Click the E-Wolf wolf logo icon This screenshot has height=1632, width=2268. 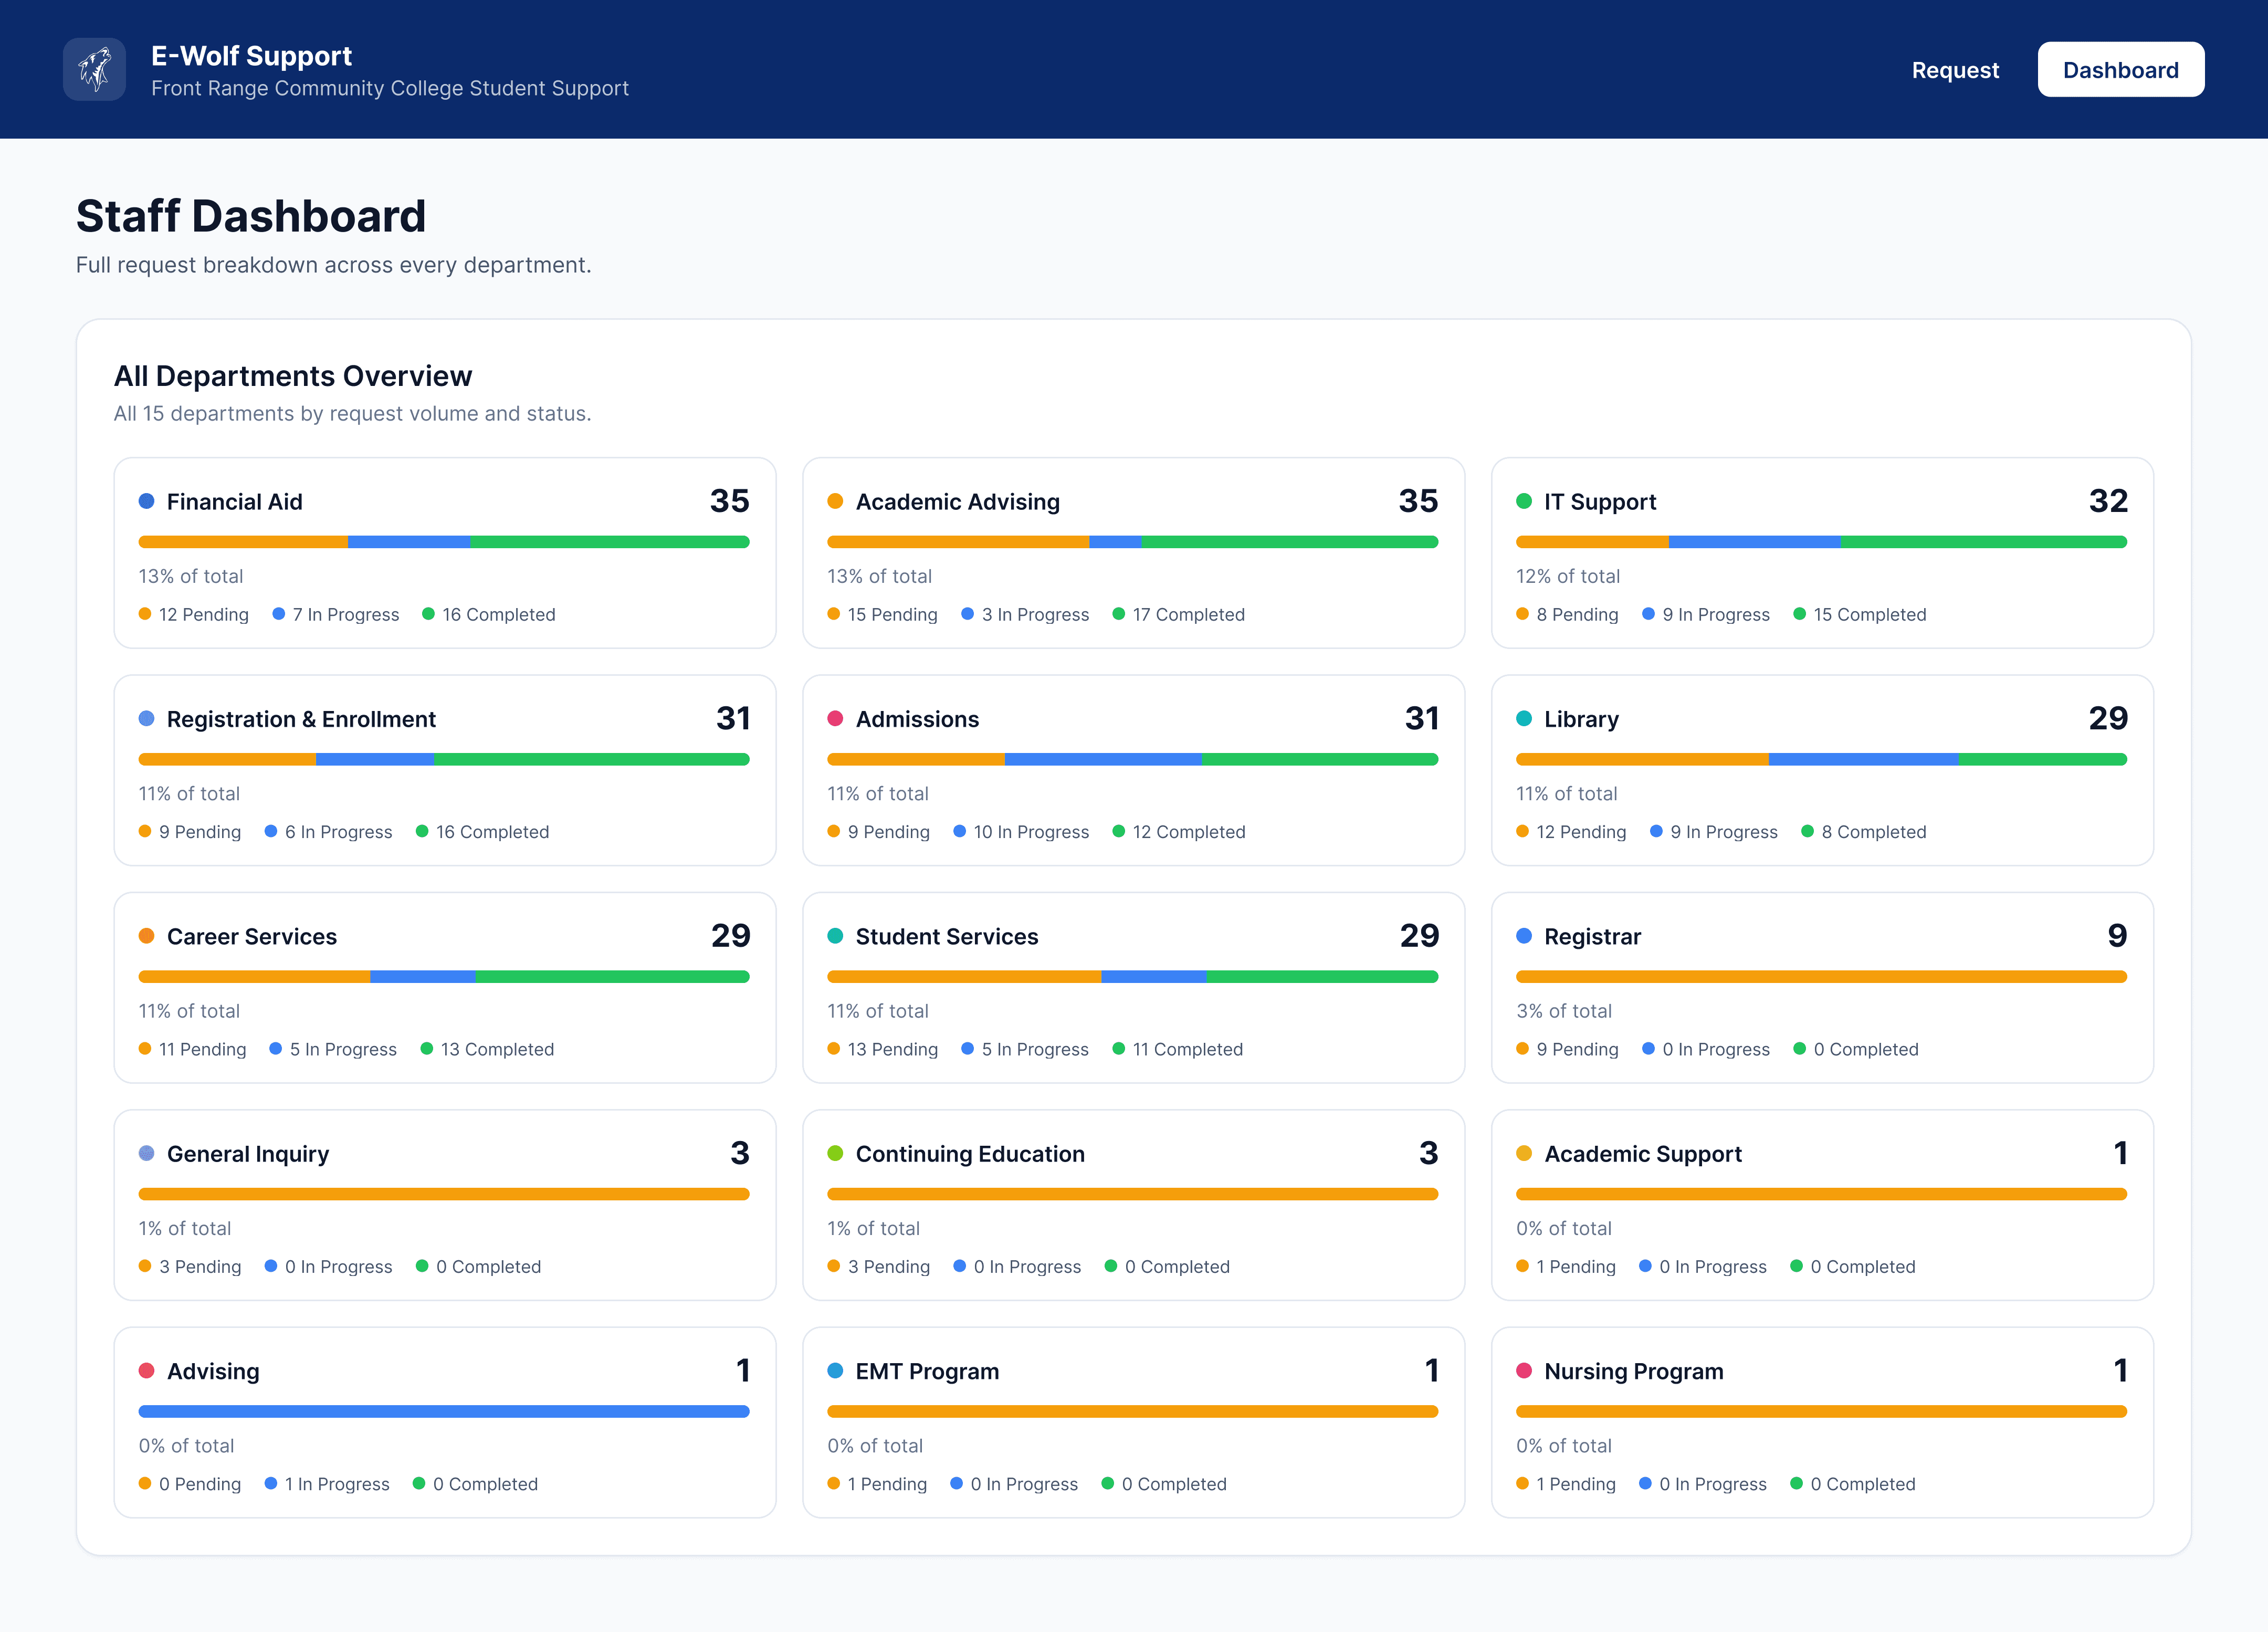click(94, 69)
